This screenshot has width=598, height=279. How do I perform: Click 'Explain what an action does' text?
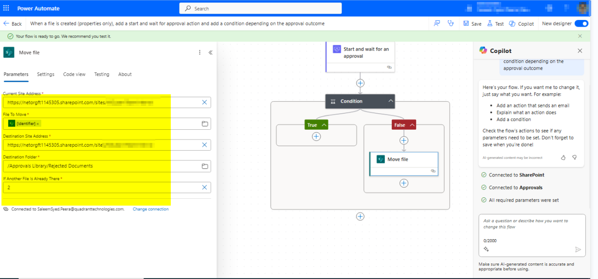[x=526, y=112]
